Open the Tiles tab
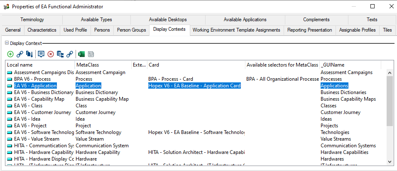 point(387,30)
